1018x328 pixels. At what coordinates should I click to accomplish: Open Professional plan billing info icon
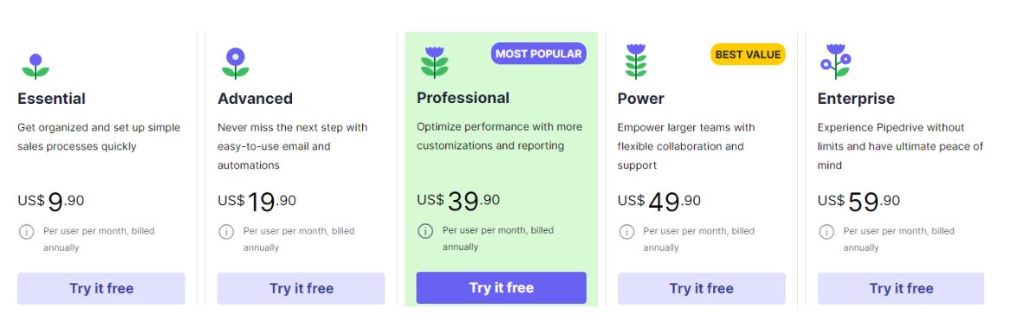coord(425,231)
